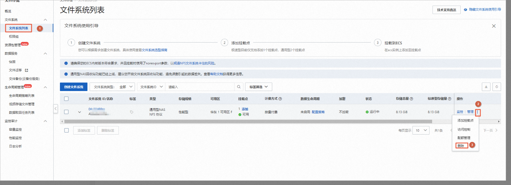Click the download list icon

(486, 87)
